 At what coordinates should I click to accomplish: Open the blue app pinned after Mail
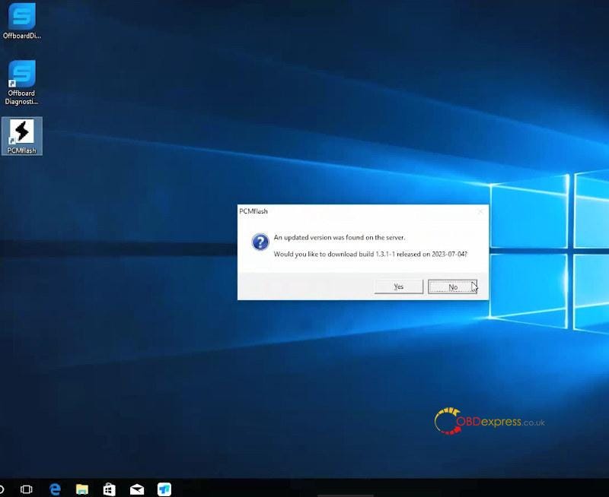click(x=164, y=489)
